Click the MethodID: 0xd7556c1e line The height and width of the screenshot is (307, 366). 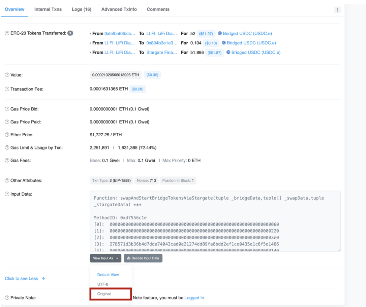[x=120, y=218]
